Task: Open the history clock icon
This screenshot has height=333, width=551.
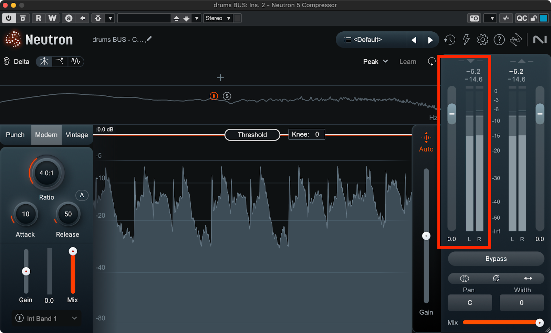Action: click(x=449, y=40)
